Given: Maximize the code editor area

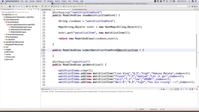Looking at the screenshot, I should pos(197,9).
